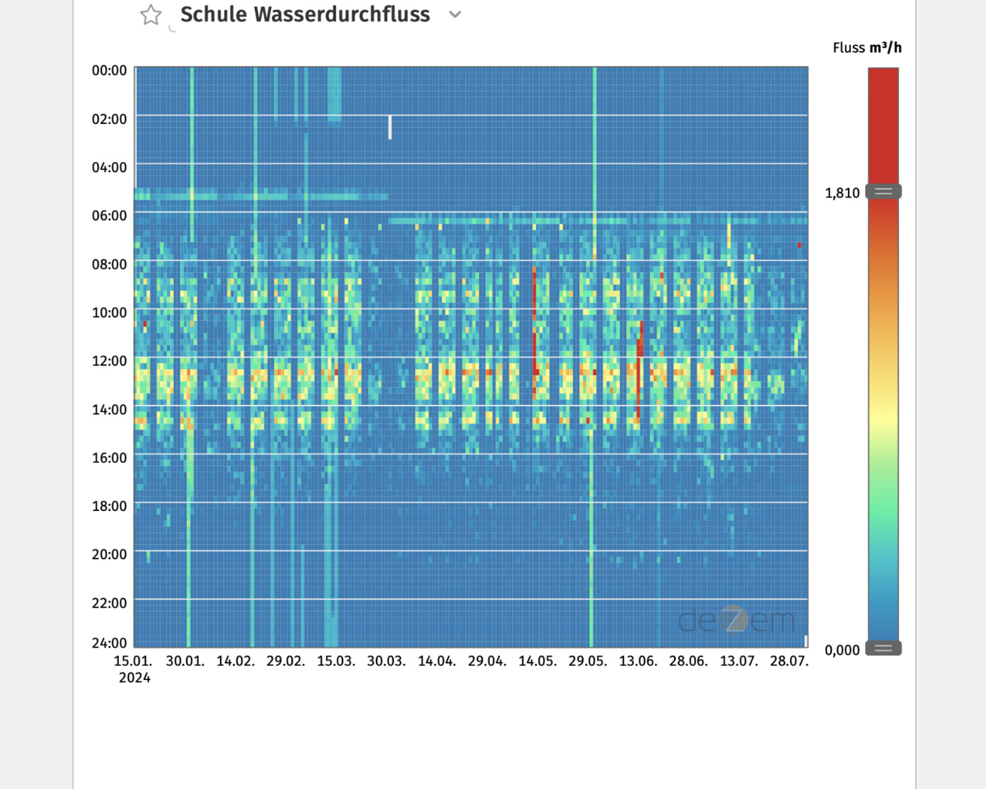Open the dropdown chevron beside the chart title
The image size is (986, 789).
click(454, 15)
